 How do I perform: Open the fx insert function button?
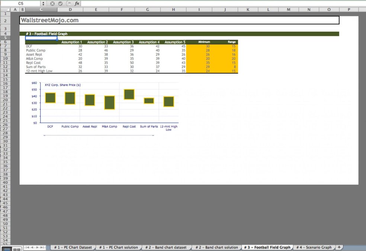click(x=77, y=3)
